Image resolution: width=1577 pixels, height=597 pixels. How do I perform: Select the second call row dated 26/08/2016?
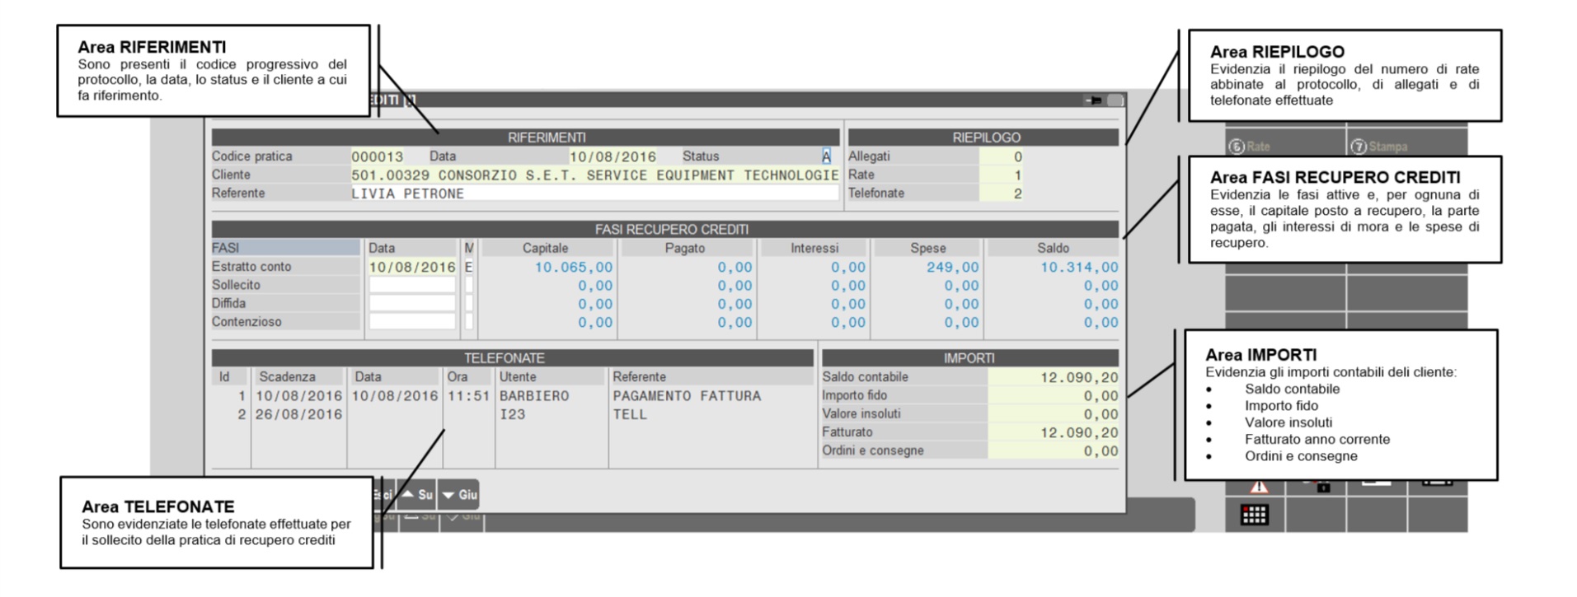298,414
